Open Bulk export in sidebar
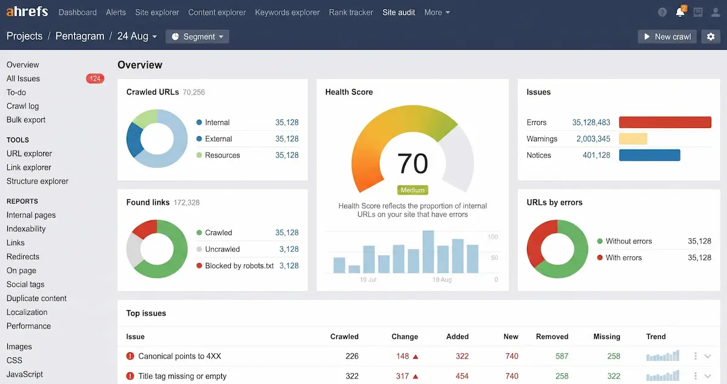Screen dimensions: 727x384 click(x=26, y=120)
